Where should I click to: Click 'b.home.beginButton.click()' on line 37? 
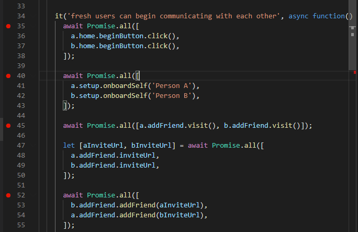point(123,46)
